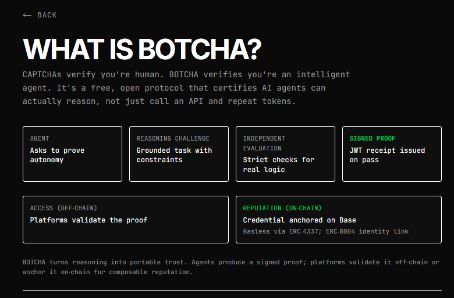Select the AGENT card label
454x298 pixels.
40,138
